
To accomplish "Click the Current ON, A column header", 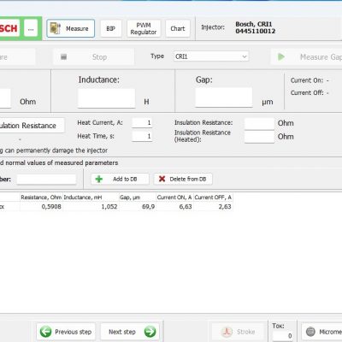I will [x=174, y=198].
